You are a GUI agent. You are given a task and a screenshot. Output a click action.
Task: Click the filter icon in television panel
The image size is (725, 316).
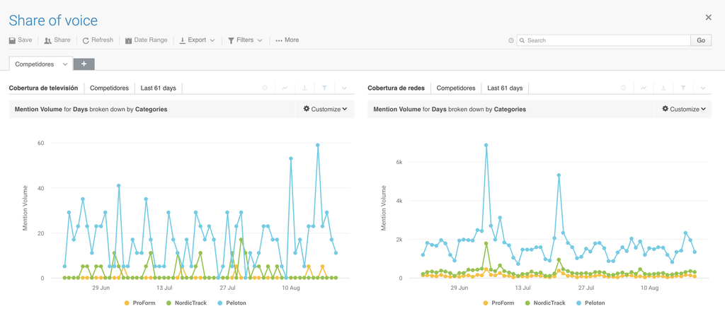point(324,88)
